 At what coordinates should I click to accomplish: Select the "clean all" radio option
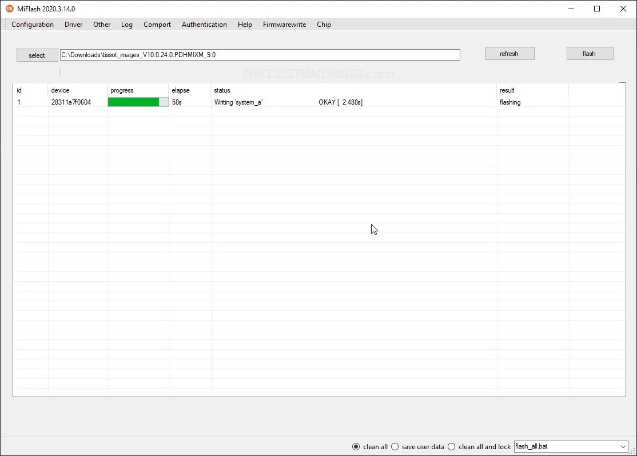[x=356, y=446]
